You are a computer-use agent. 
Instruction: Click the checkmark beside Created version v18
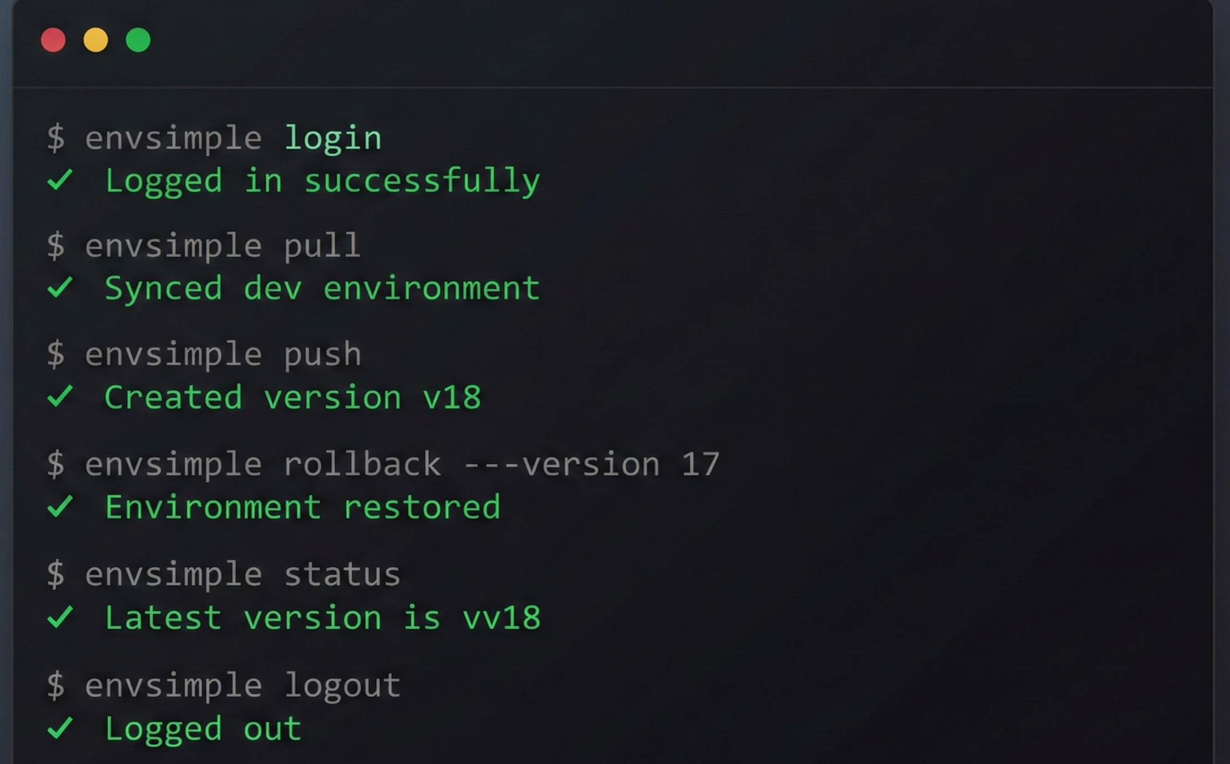[60, 397]
